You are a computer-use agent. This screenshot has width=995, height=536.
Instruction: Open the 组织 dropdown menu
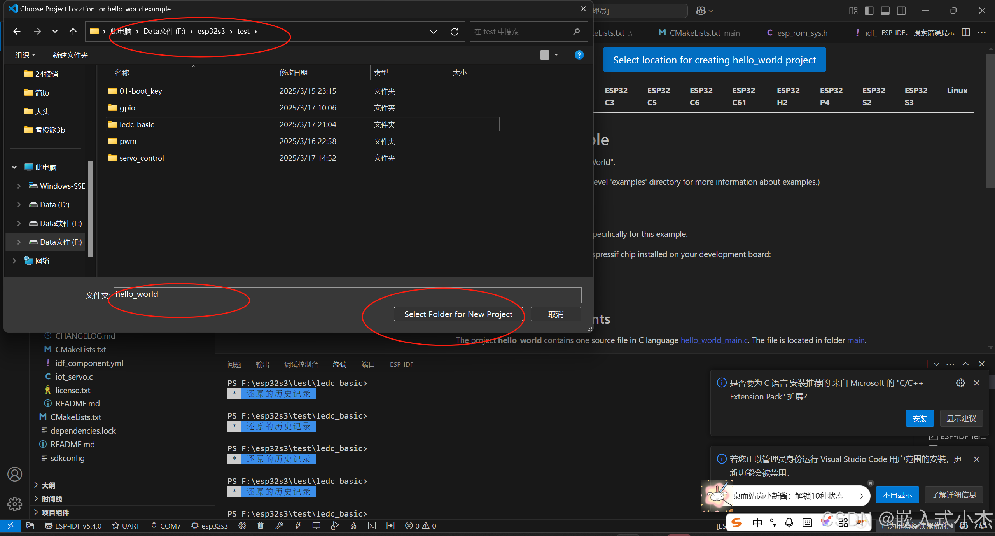coord(25,55)
